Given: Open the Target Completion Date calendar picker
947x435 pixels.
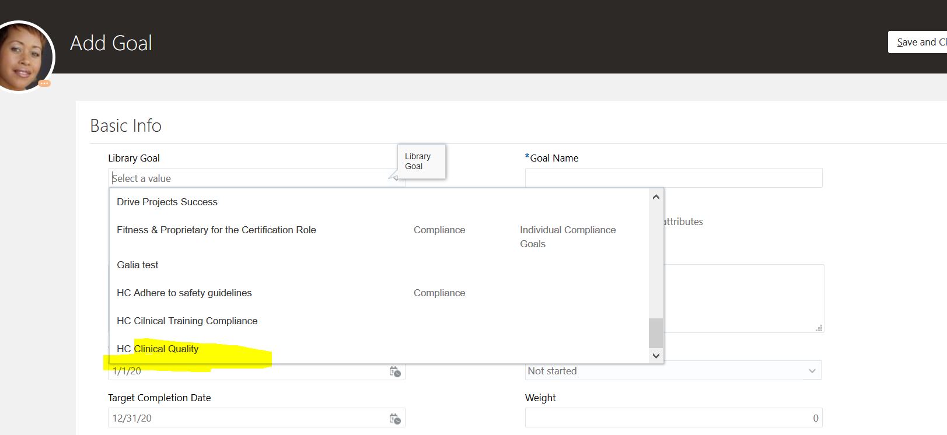Looking at the screenshot, I should (395, 419).
